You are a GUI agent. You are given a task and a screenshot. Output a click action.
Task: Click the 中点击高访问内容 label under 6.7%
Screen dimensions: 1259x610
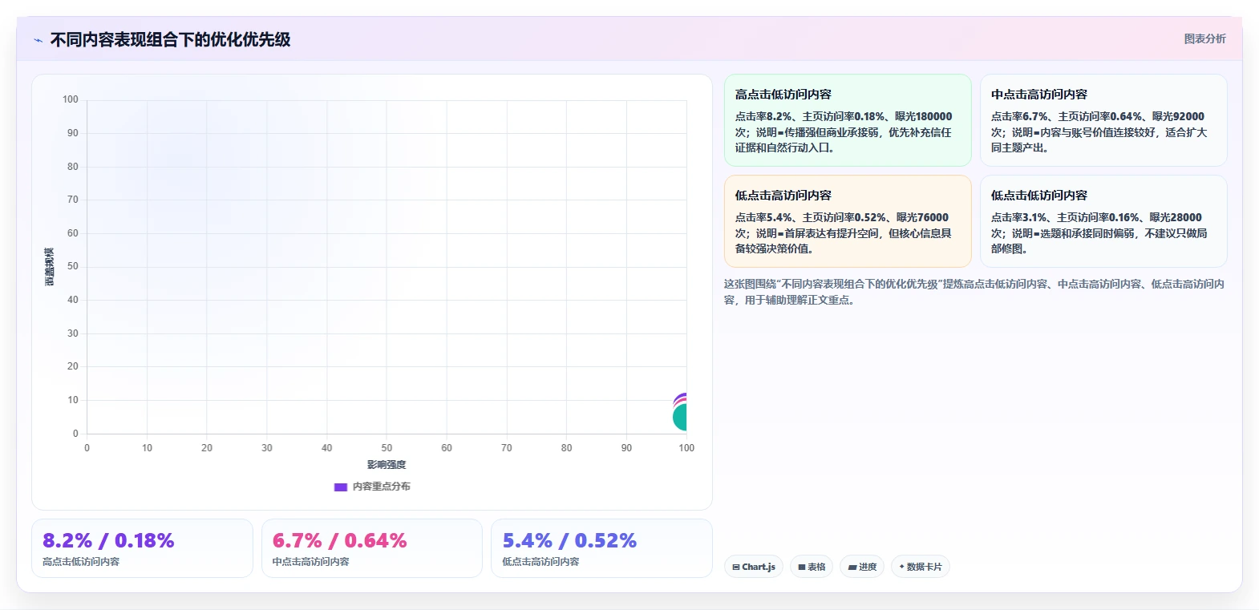click(x=311, y=562)
